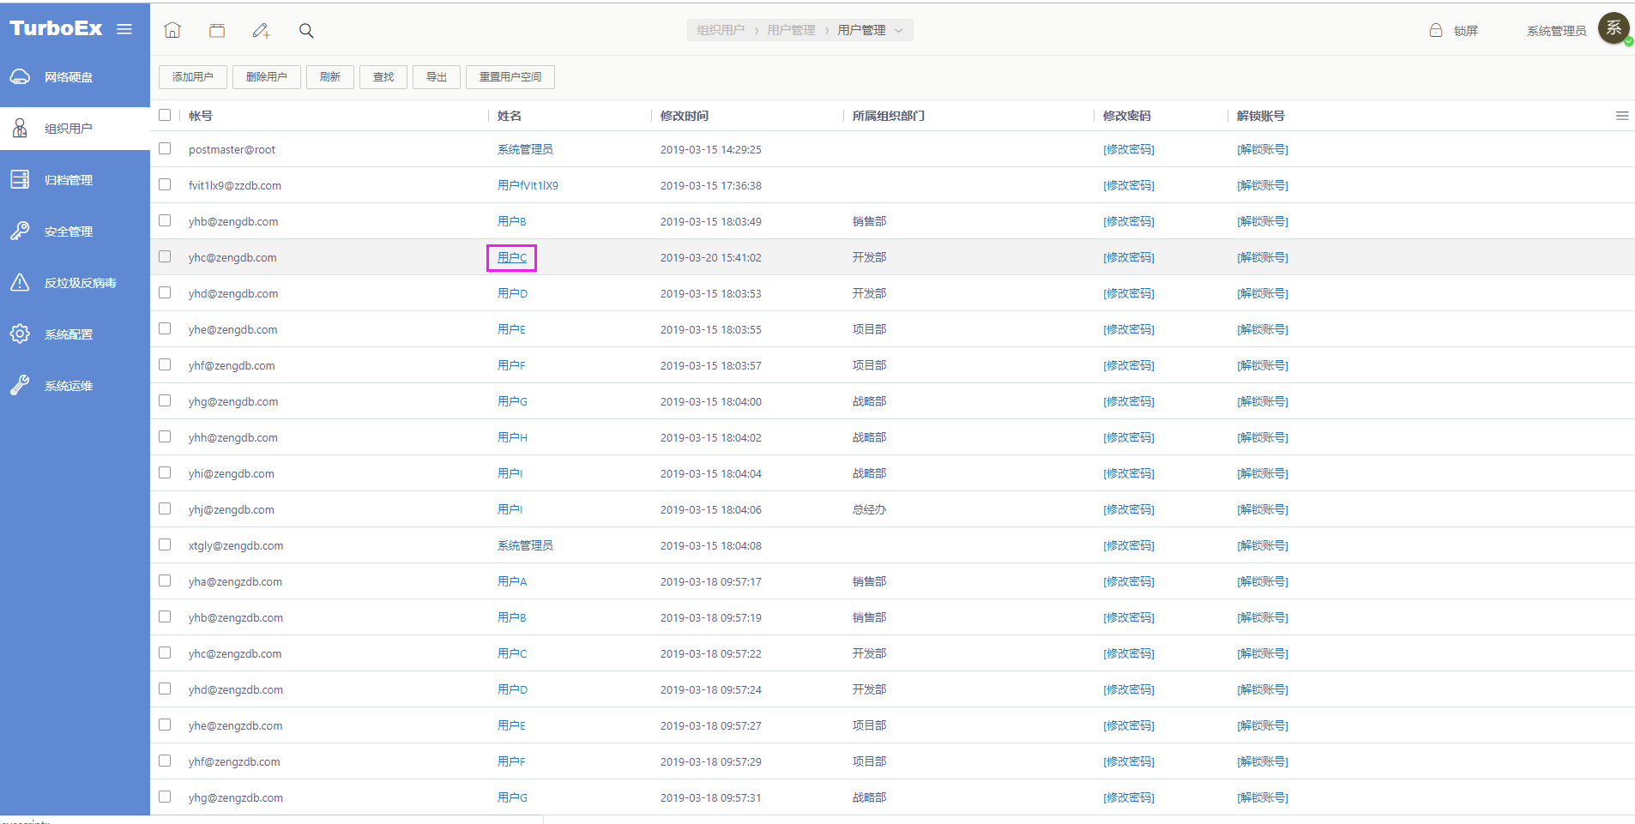Select checkbox for postmaster@root account
The height and width of the screenshot is (824, 1635).
(x=165, y=149)
